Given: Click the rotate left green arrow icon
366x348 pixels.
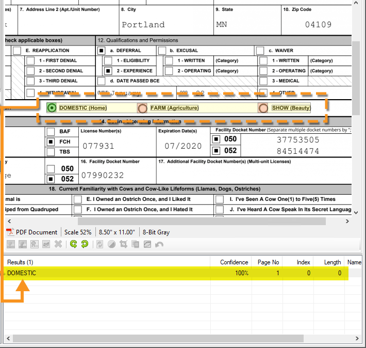Looking at the screenshot, I should pos(74,244).
